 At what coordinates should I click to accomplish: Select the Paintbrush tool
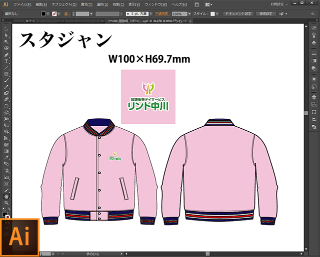click(6, 80)
